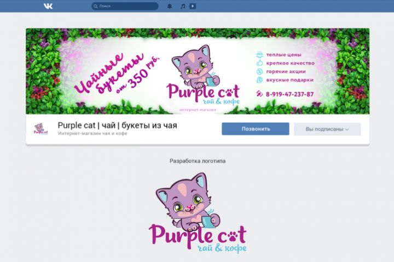The height and width of the screenshot is (262, 394).
Task: Open the video play icon in header
Action: point(193,6)
